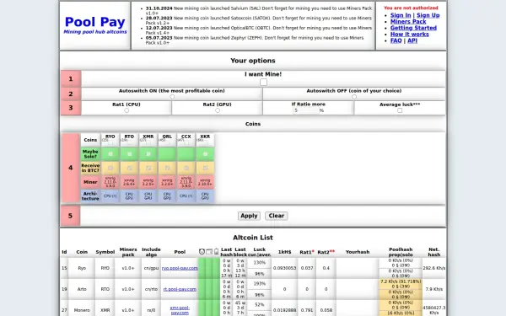The height and width of the screenshot is (316, 506).
Task: Click the wallet card column header icon
Action: point(209,251)
